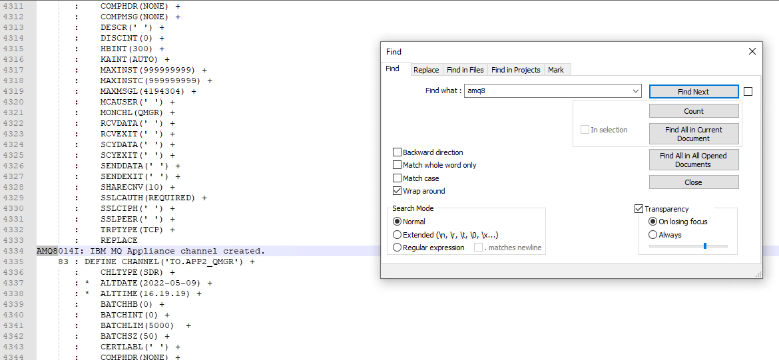
Task: Click the Find Next button
Action: [x=694, y=91]
